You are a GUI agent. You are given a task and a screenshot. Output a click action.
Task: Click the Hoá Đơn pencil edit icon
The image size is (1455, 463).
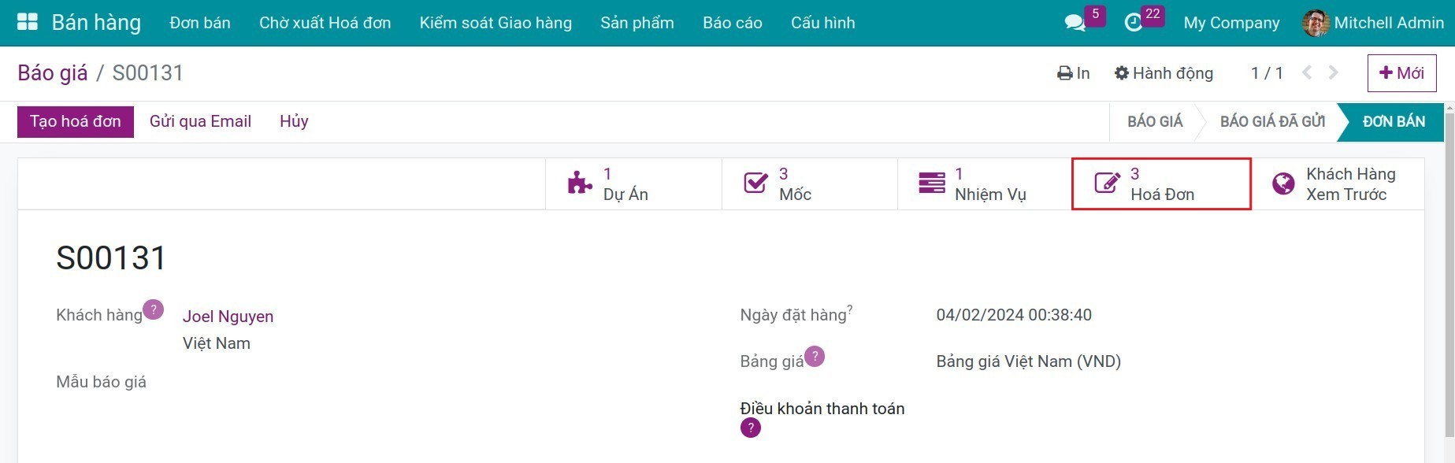point(1107,183)
